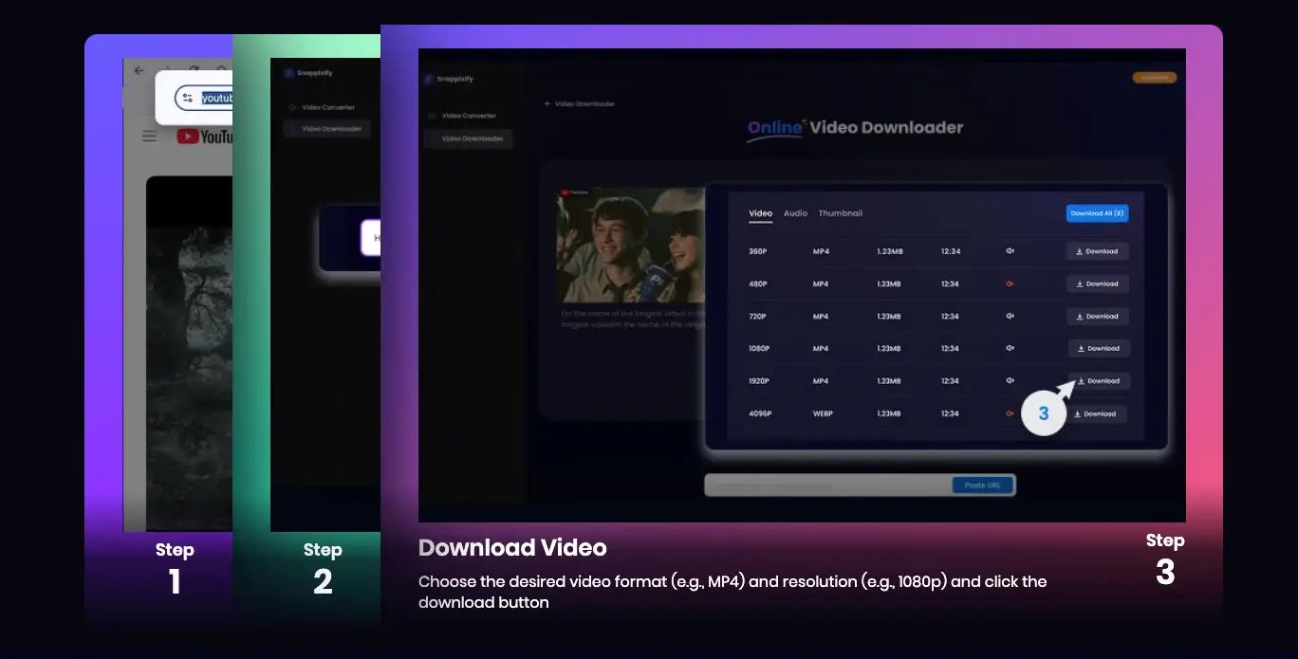
Task: Click the orange badge in the top-right corner
Action: 1154,77
